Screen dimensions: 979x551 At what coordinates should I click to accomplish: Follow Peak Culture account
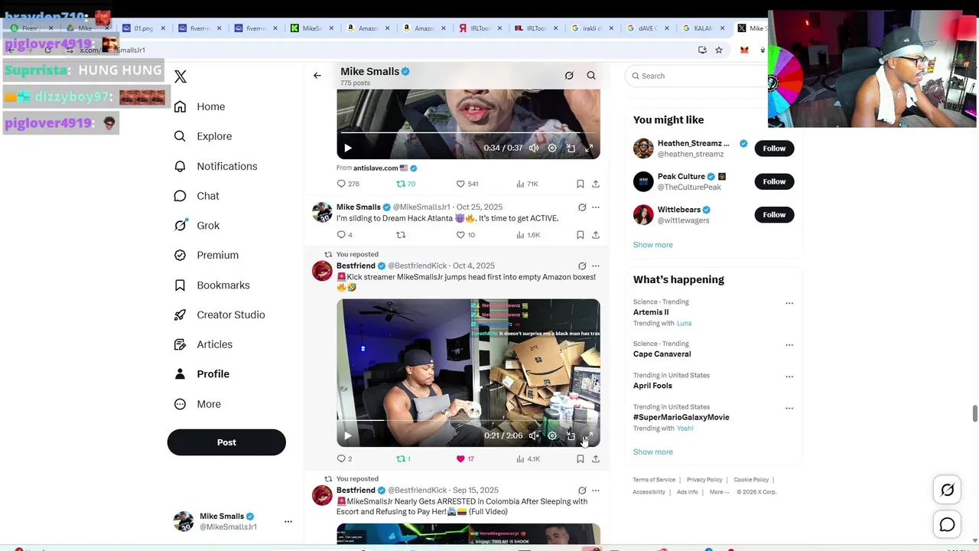(774, 181)
